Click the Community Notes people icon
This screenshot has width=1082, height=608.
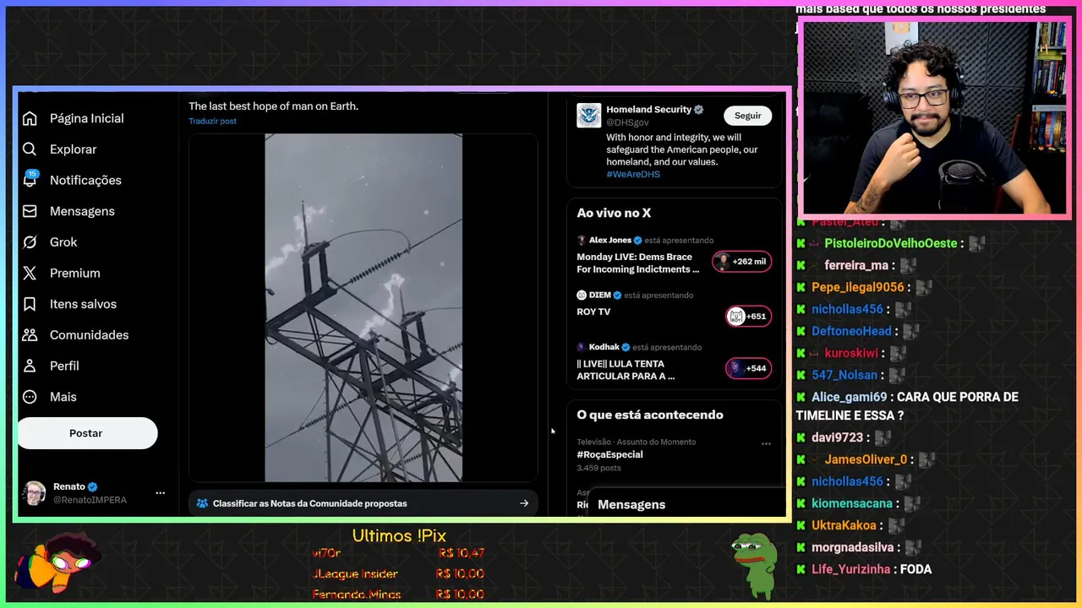click(202, 503)
